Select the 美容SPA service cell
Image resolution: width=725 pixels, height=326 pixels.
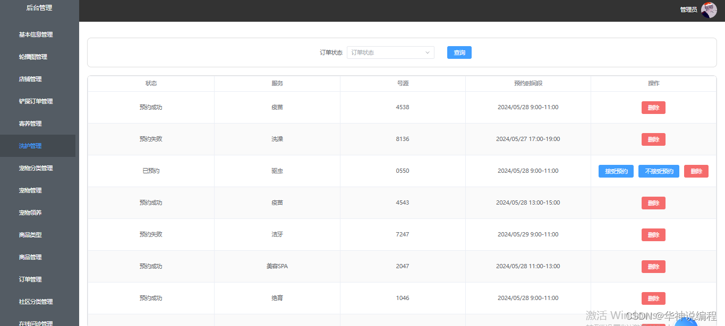tap(277, 267)
